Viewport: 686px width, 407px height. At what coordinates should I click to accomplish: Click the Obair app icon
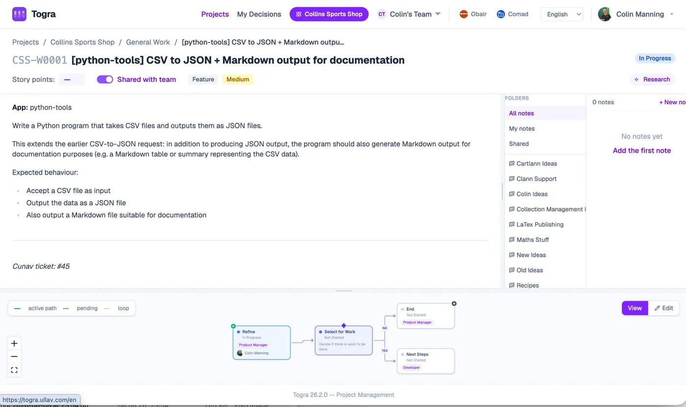pyautogui.click(x=464, y=14)
